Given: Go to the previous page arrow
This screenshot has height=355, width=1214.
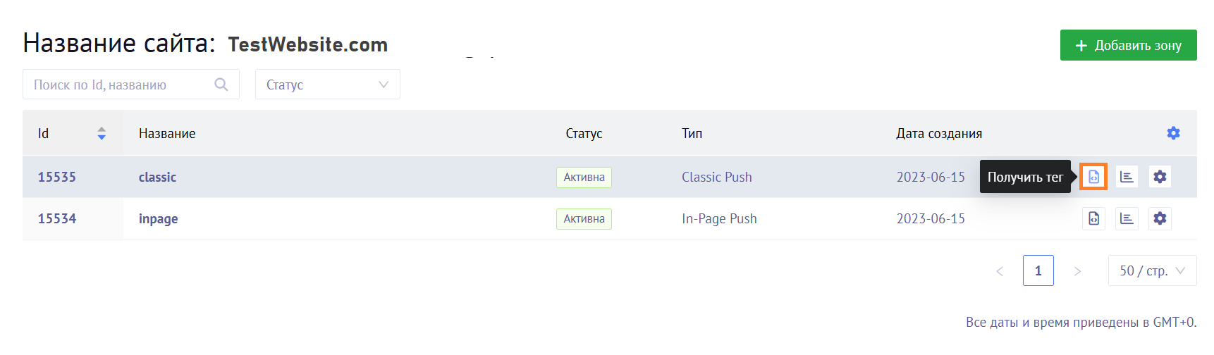Looking at the screenshot, I should (1000, 271).
